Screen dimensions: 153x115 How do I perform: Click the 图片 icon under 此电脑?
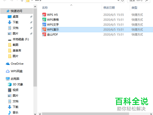9,96
